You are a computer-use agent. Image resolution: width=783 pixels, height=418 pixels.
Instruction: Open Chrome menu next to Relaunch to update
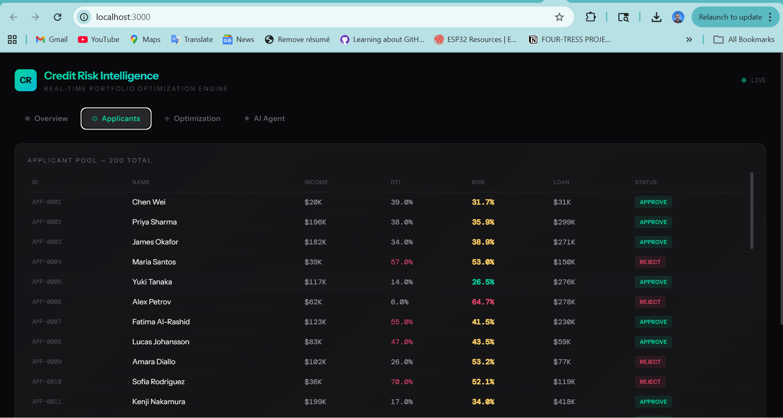[770, 17]
